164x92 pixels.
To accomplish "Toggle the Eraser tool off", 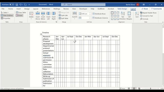I will 19,15.
